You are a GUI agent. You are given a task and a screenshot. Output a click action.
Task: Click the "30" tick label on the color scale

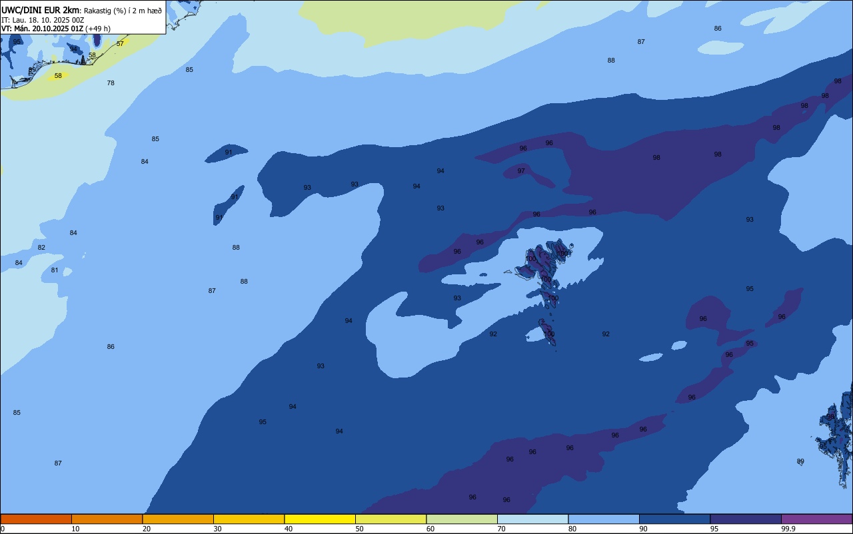click(x=217, y=529)
